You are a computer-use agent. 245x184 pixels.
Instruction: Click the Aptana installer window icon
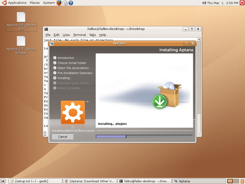[52, 44]
